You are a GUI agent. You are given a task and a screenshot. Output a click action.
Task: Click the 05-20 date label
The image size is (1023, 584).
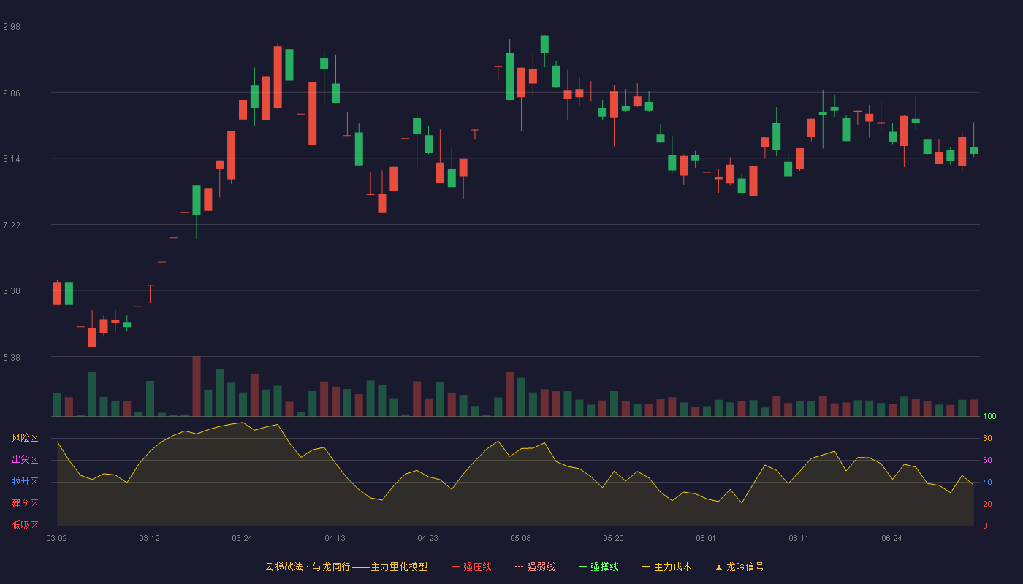[613, 538]
